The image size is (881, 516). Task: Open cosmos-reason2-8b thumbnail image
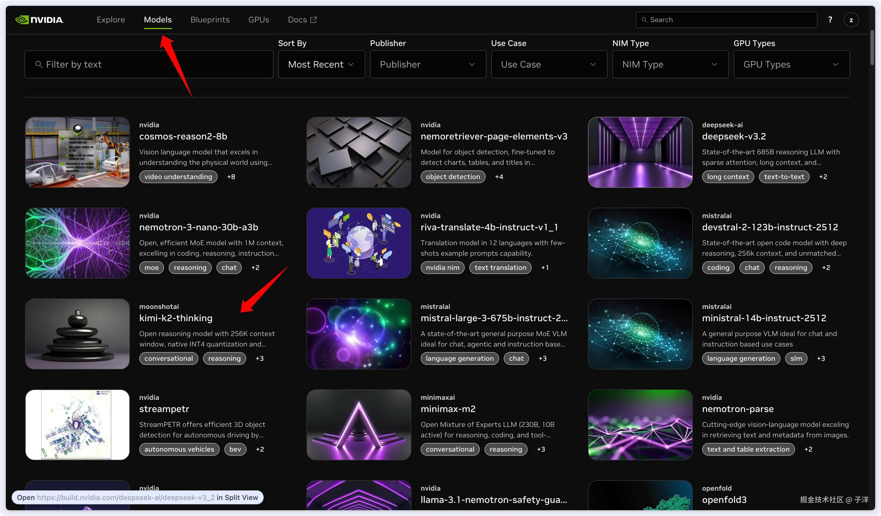77,152
